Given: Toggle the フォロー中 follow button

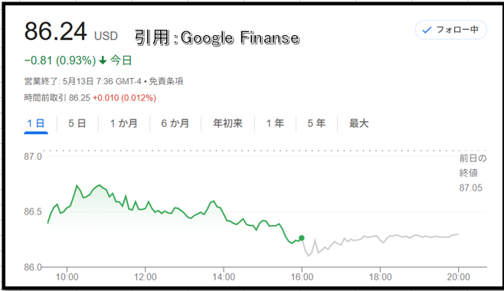Looking at the screenshot, I should click(x=450, y=30).
